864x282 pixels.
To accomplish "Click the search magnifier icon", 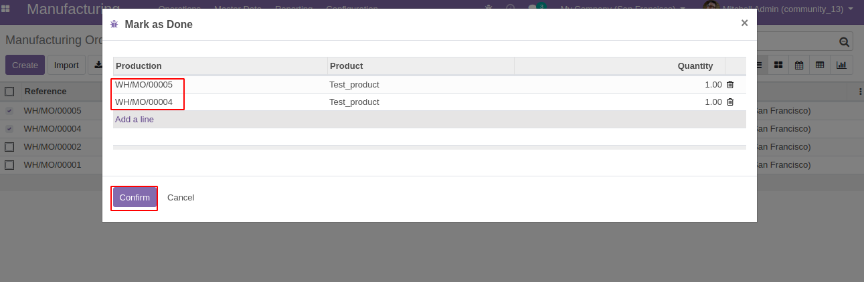I will [845, 42].
